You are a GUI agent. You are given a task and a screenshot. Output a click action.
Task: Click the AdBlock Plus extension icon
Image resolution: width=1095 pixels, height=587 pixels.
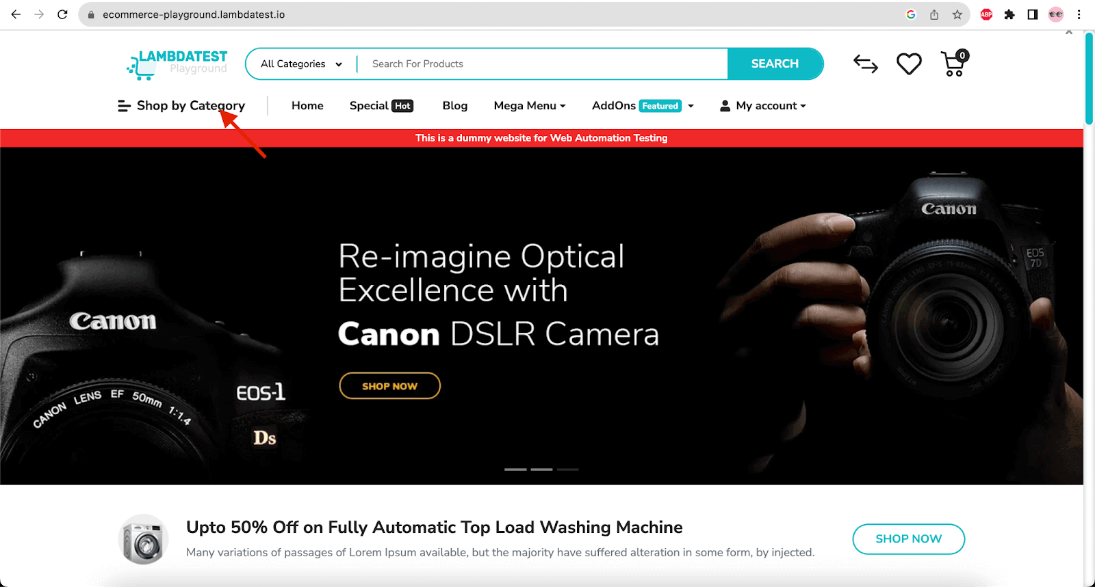[x=986, y=14]
